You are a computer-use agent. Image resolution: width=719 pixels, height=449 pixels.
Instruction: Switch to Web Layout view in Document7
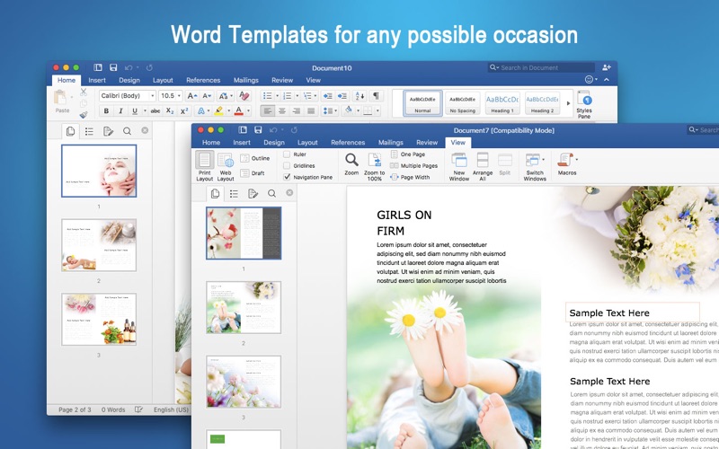point(226,167)
